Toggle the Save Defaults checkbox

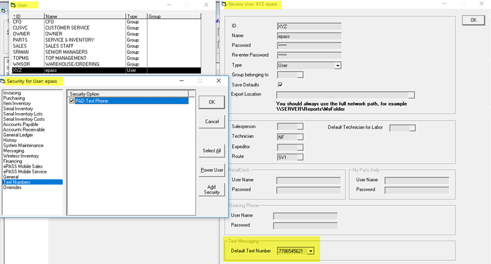[x=280, y=85]
